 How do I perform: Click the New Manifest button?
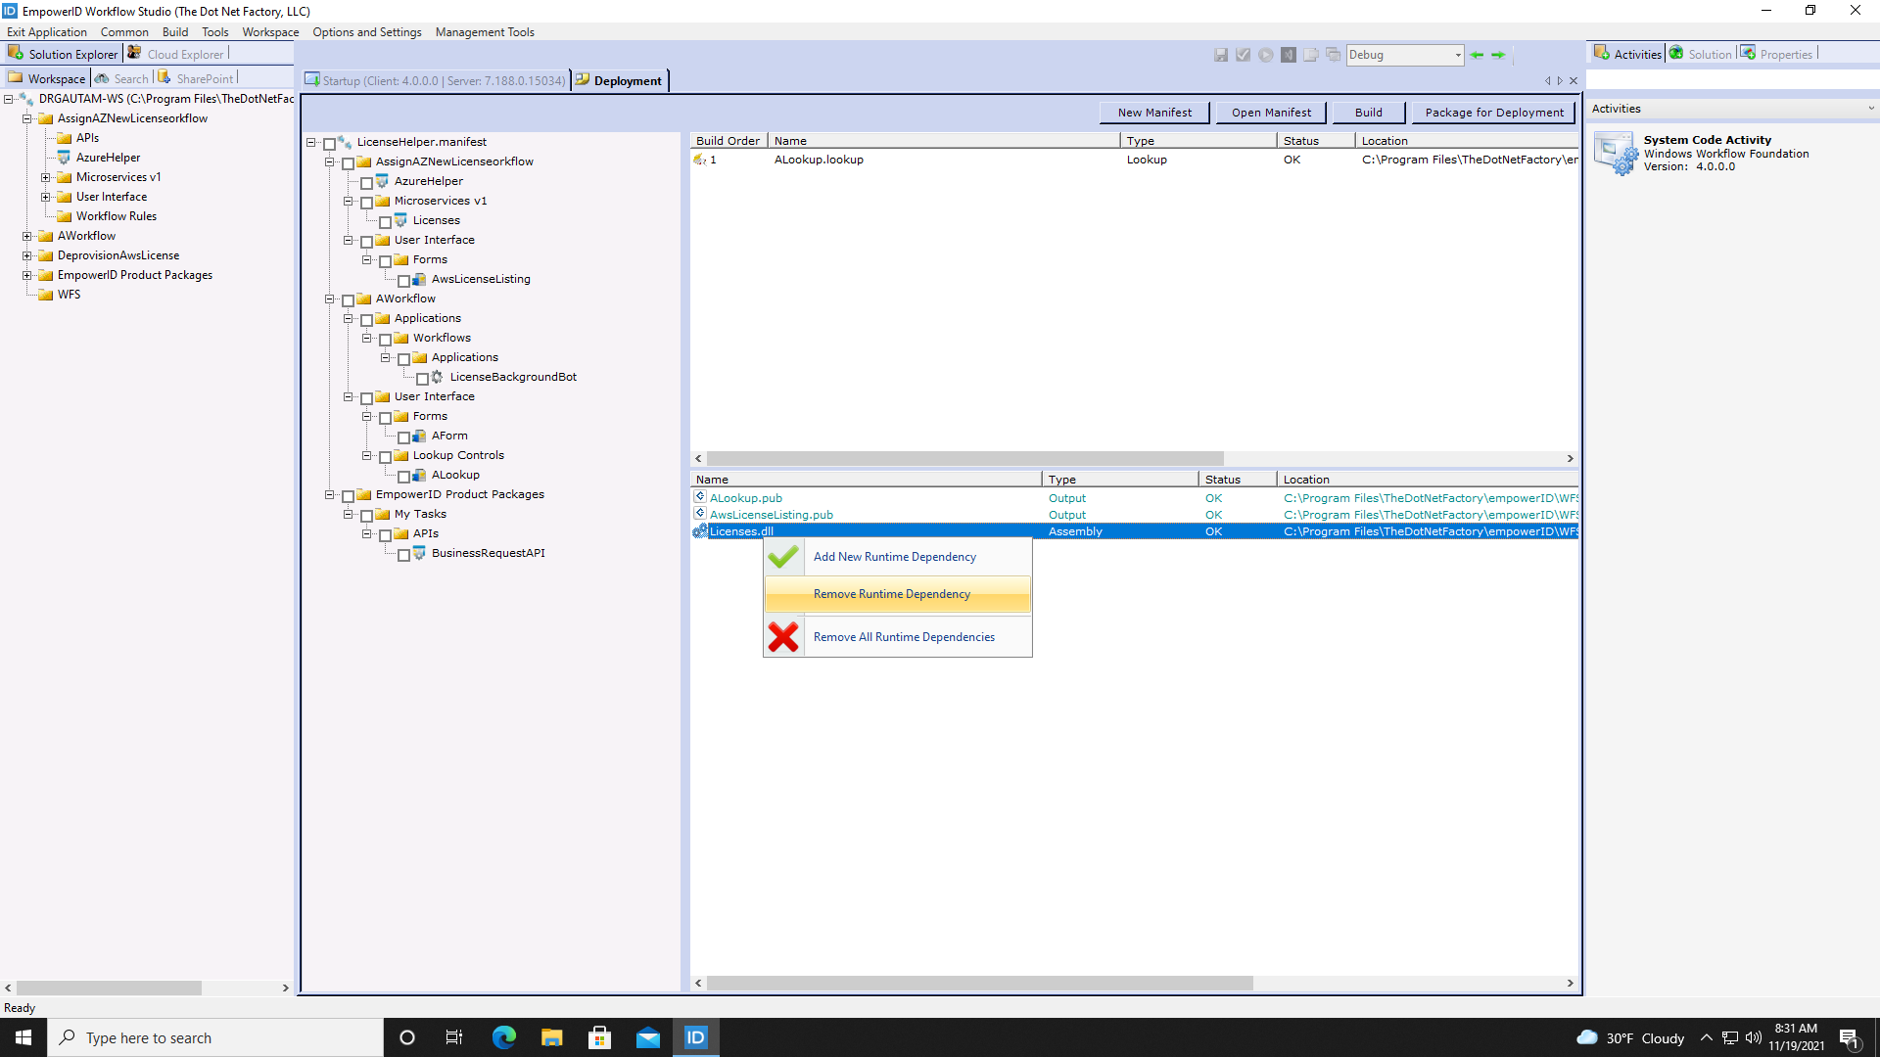(1153, 112)
